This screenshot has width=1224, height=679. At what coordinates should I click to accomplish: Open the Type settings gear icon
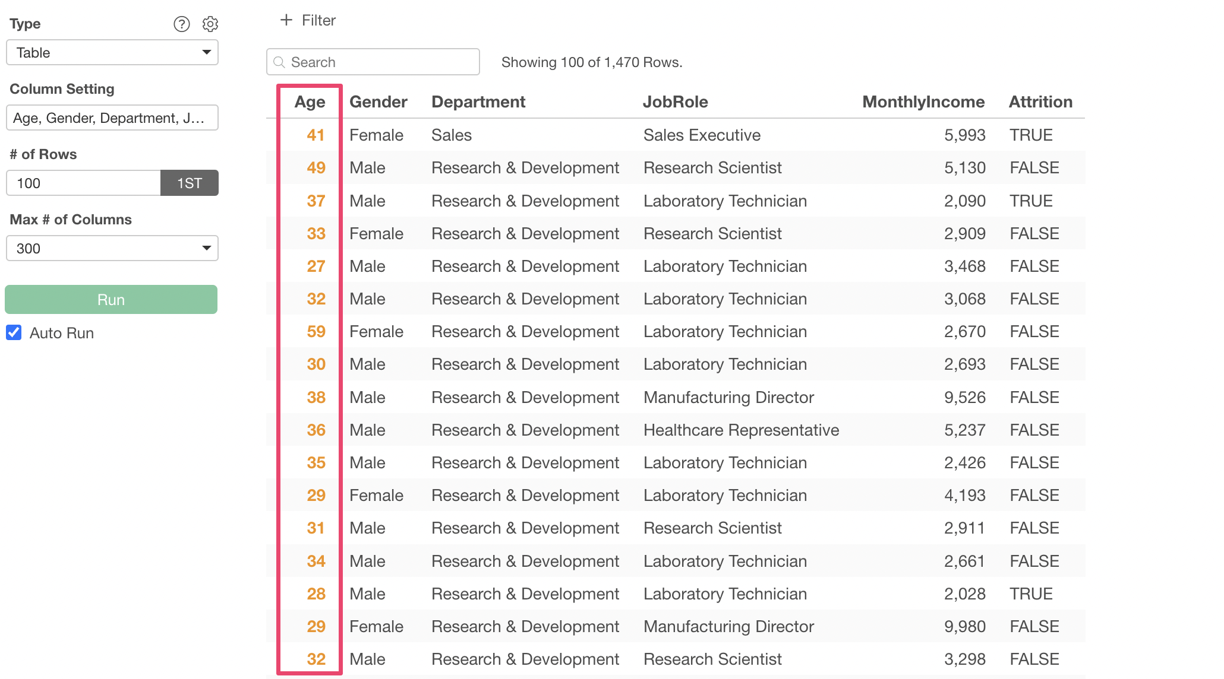(x=210, y=24)
